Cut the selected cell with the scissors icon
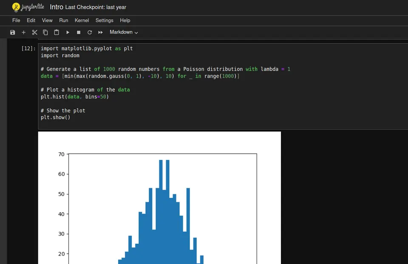 point(34,32)
